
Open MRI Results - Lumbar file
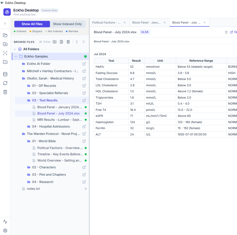60,120
